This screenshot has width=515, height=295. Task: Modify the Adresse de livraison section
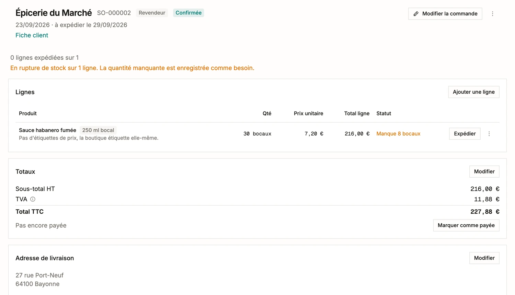[x=484, y=258]
